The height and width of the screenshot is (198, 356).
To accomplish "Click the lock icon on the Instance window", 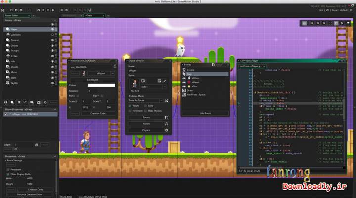I will click(115, 66).
